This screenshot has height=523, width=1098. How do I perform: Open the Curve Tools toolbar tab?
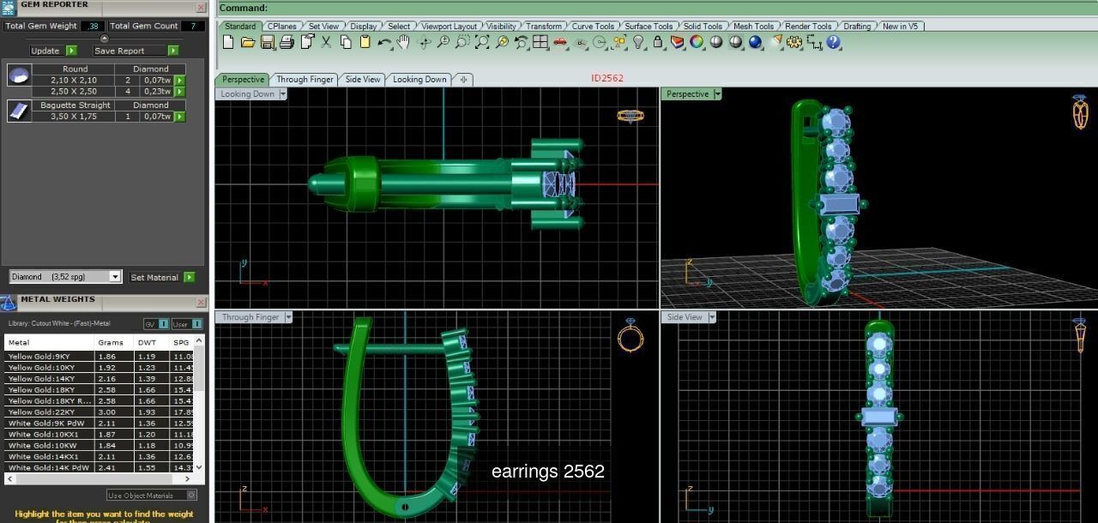pyautogui.click(x=593, y=27)
